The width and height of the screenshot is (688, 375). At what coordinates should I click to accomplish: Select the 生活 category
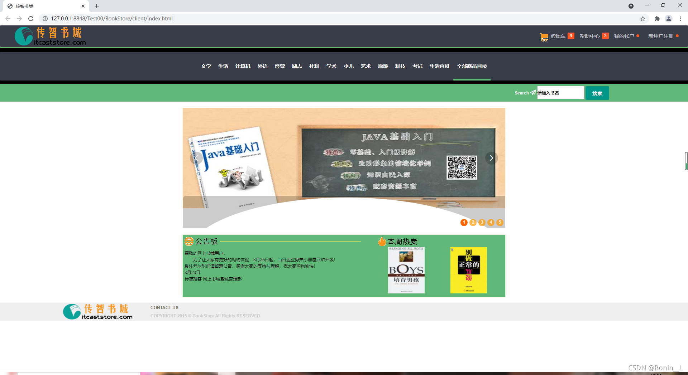tap(223, 66)
